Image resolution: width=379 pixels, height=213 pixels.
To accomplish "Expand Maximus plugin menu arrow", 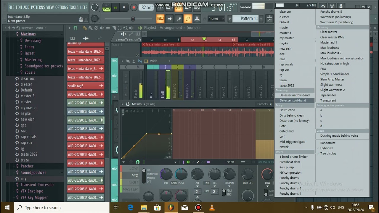I will point(122,104).
